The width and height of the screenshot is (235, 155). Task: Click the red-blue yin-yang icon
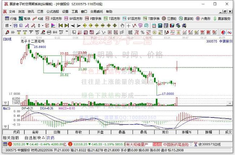[x=223, y=32]
